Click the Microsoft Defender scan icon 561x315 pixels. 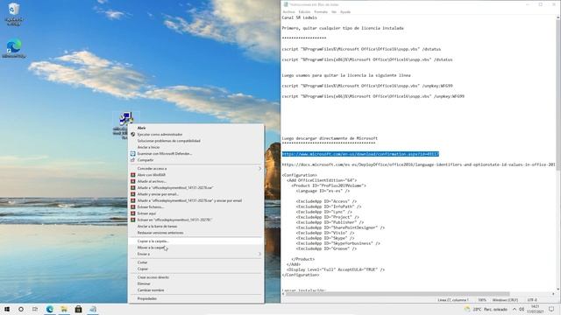[x=132, y=154]
